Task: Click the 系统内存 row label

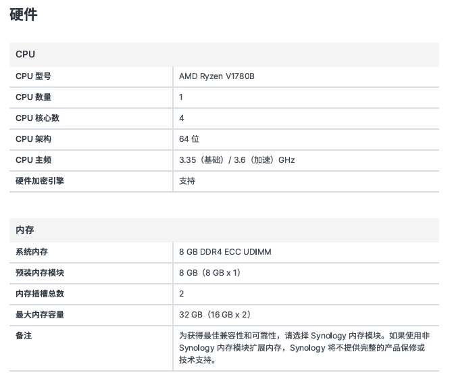Action: click(x=32, y=252)
